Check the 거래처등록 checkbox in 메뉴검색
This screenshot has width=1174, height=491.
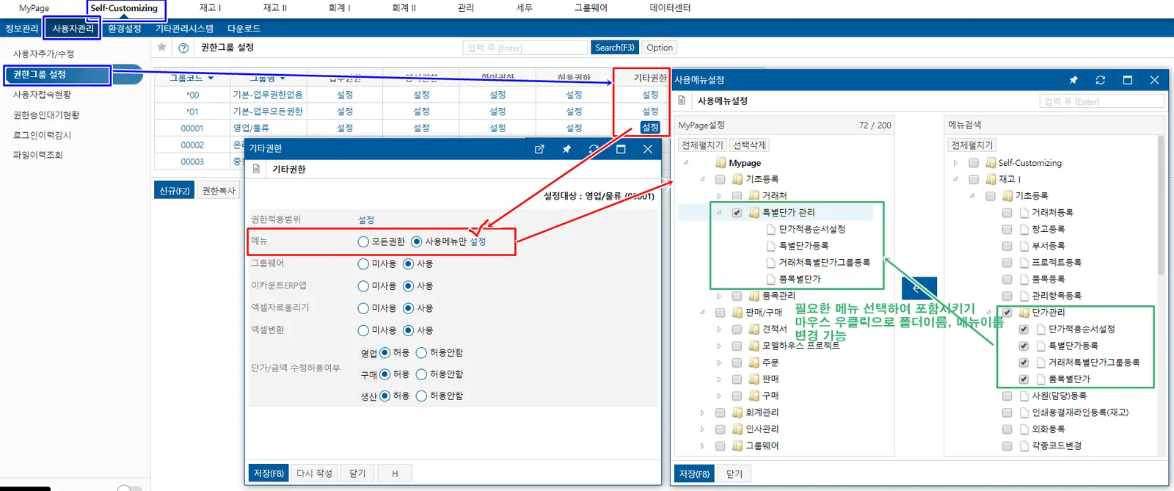[x=1007, y=213]
